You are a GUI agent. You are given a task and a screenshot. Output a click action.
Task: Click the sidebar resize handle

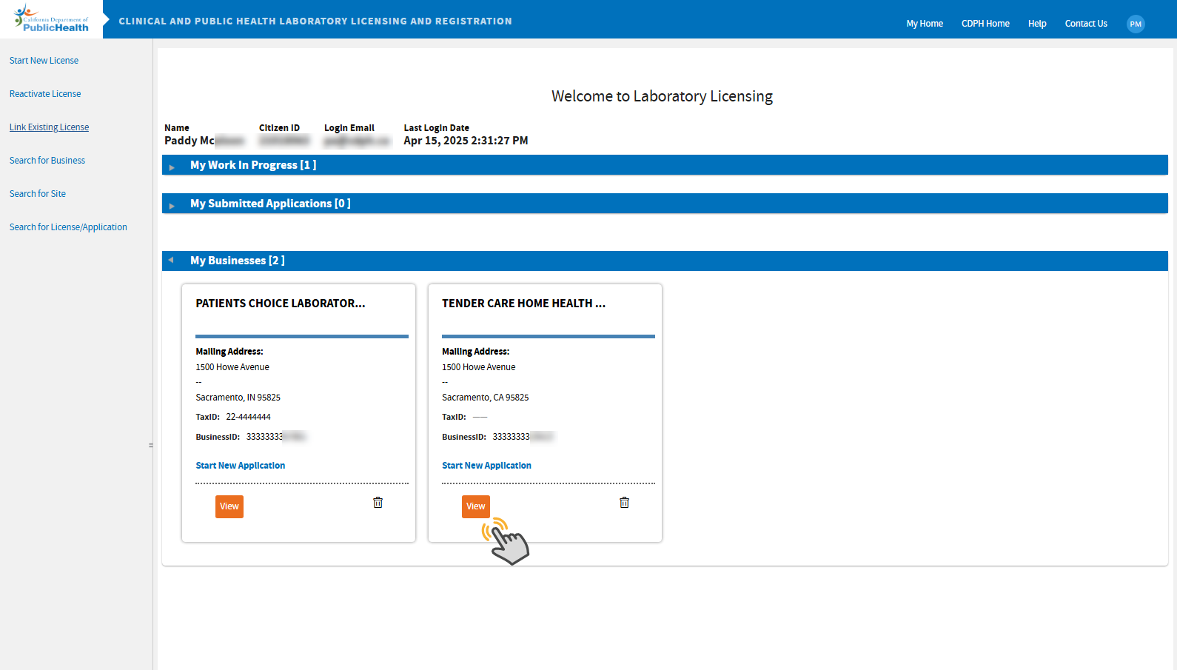pyautogui.click(x=151, y=446)
